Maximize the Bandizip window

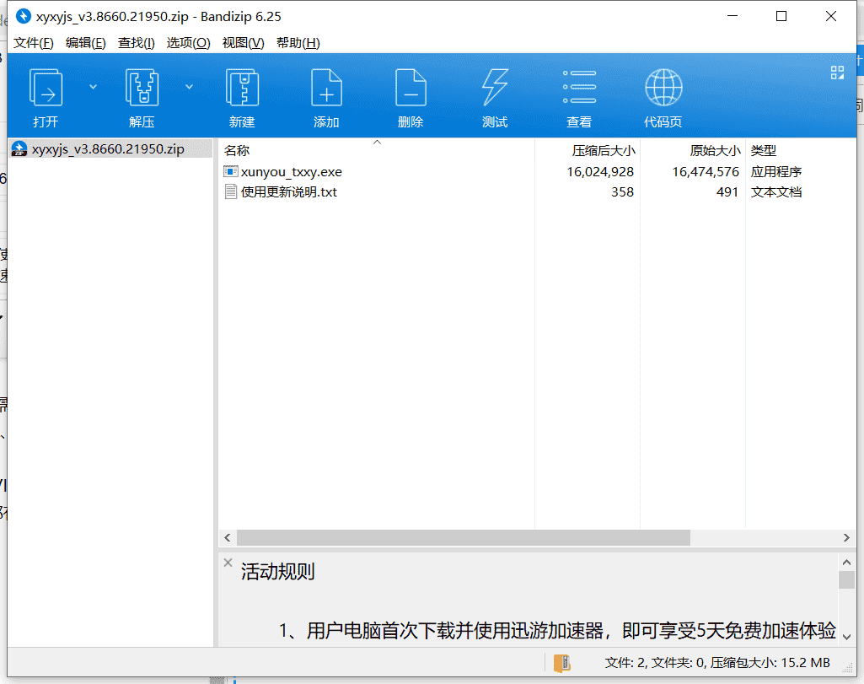click(x=781, y=17)
